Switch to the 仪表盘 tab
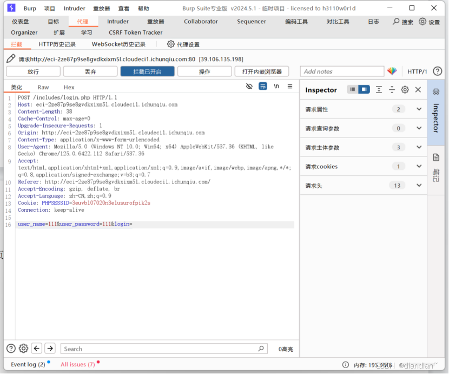449x374 pixels. (21, 22)
